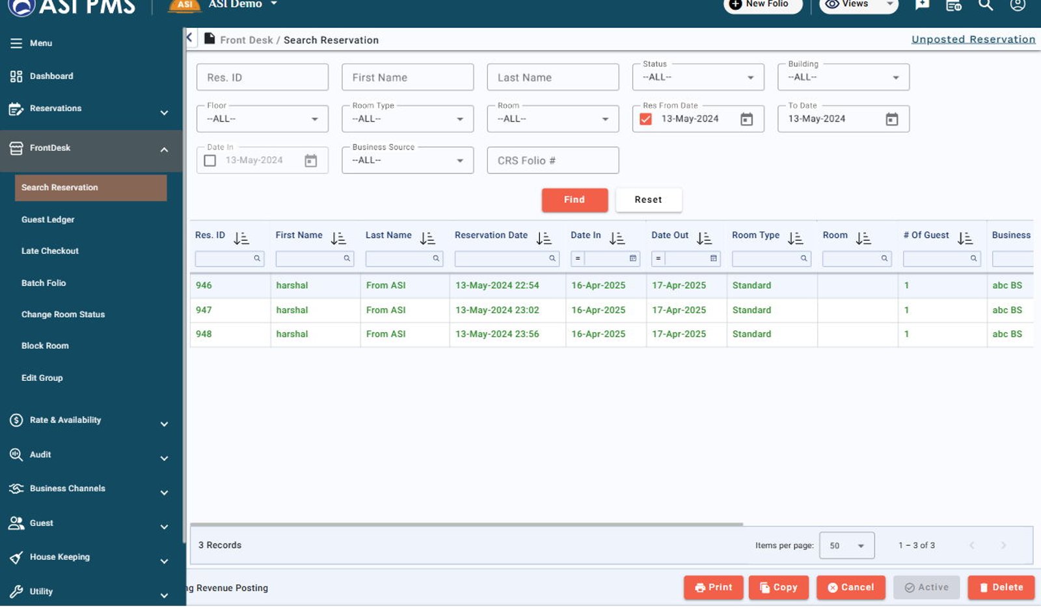Select reservation row 947
The image size is (1041, 609).
[x=612, y=311]
